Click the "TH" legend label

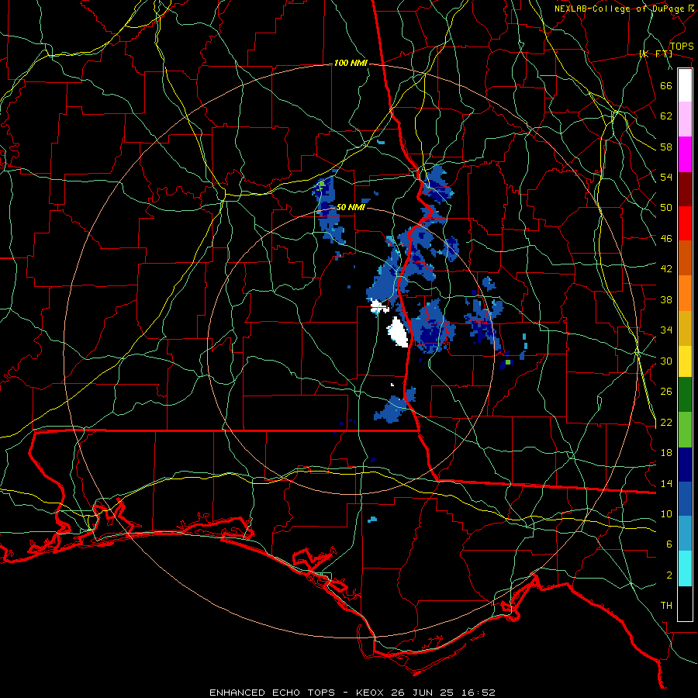(666, 606)
